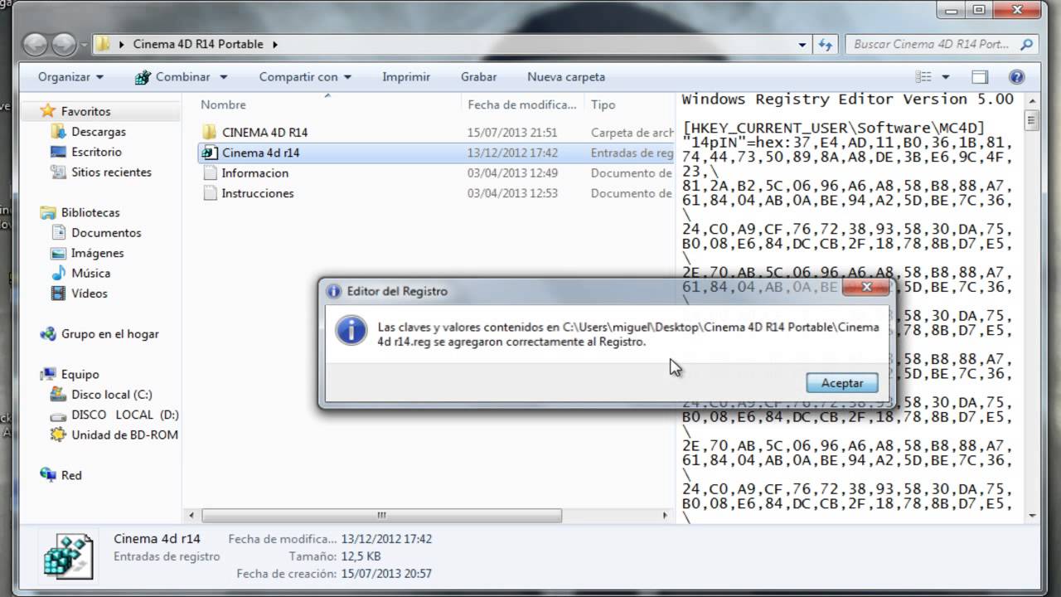Viewport: 1061px width, 597px height.
Task: Open the Imágenes library
Action: 97,253
